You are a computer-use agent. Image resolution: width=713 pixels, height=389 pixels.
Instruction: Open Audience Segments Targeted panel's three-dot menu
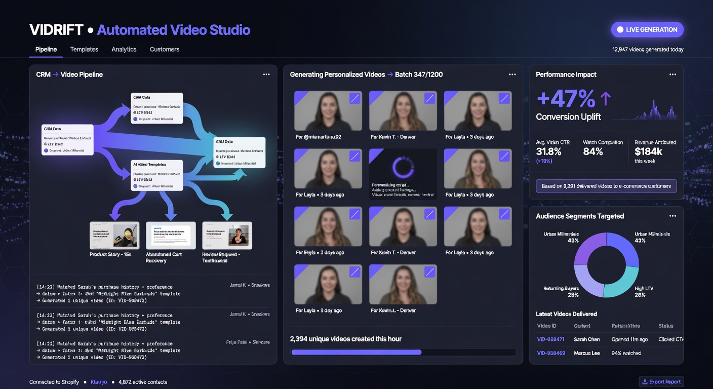(x=672, y=216)
